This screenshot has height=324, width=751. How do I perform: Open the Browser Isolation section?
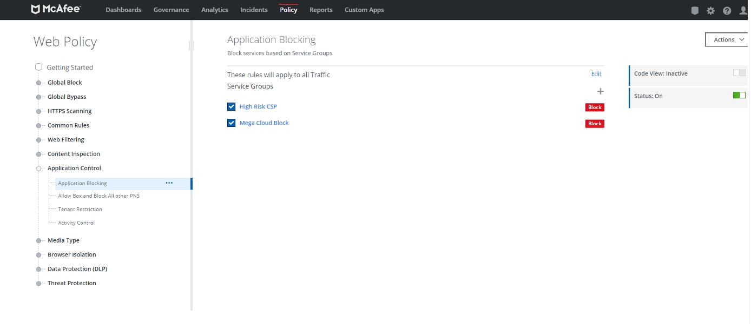coord(72,255)
